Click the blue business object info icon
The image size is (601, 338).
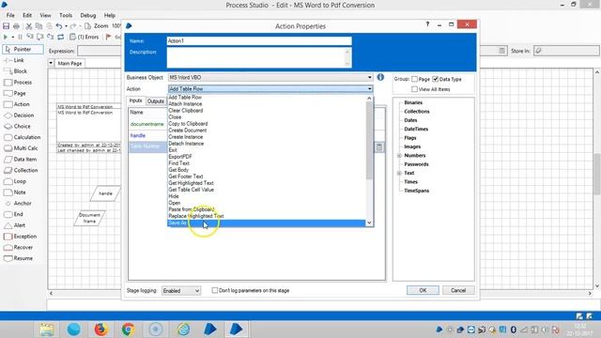tap(380, 77)
